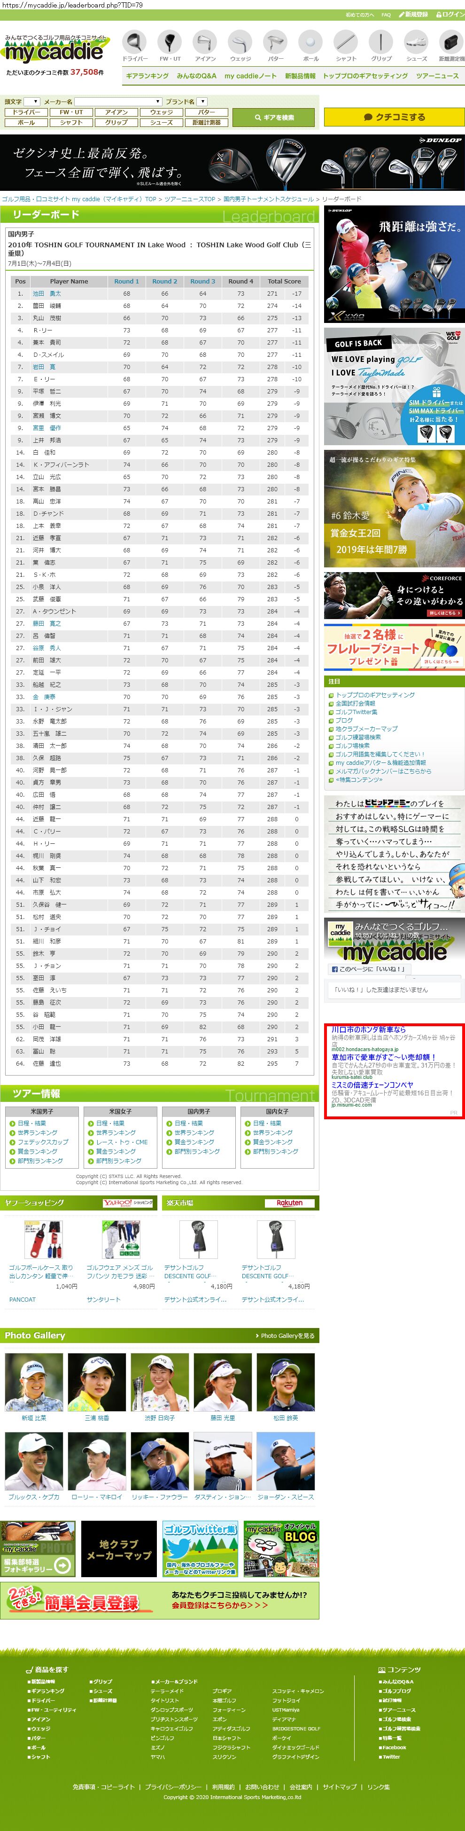Open the ギアランキング menu item

(x=147, y=76)
